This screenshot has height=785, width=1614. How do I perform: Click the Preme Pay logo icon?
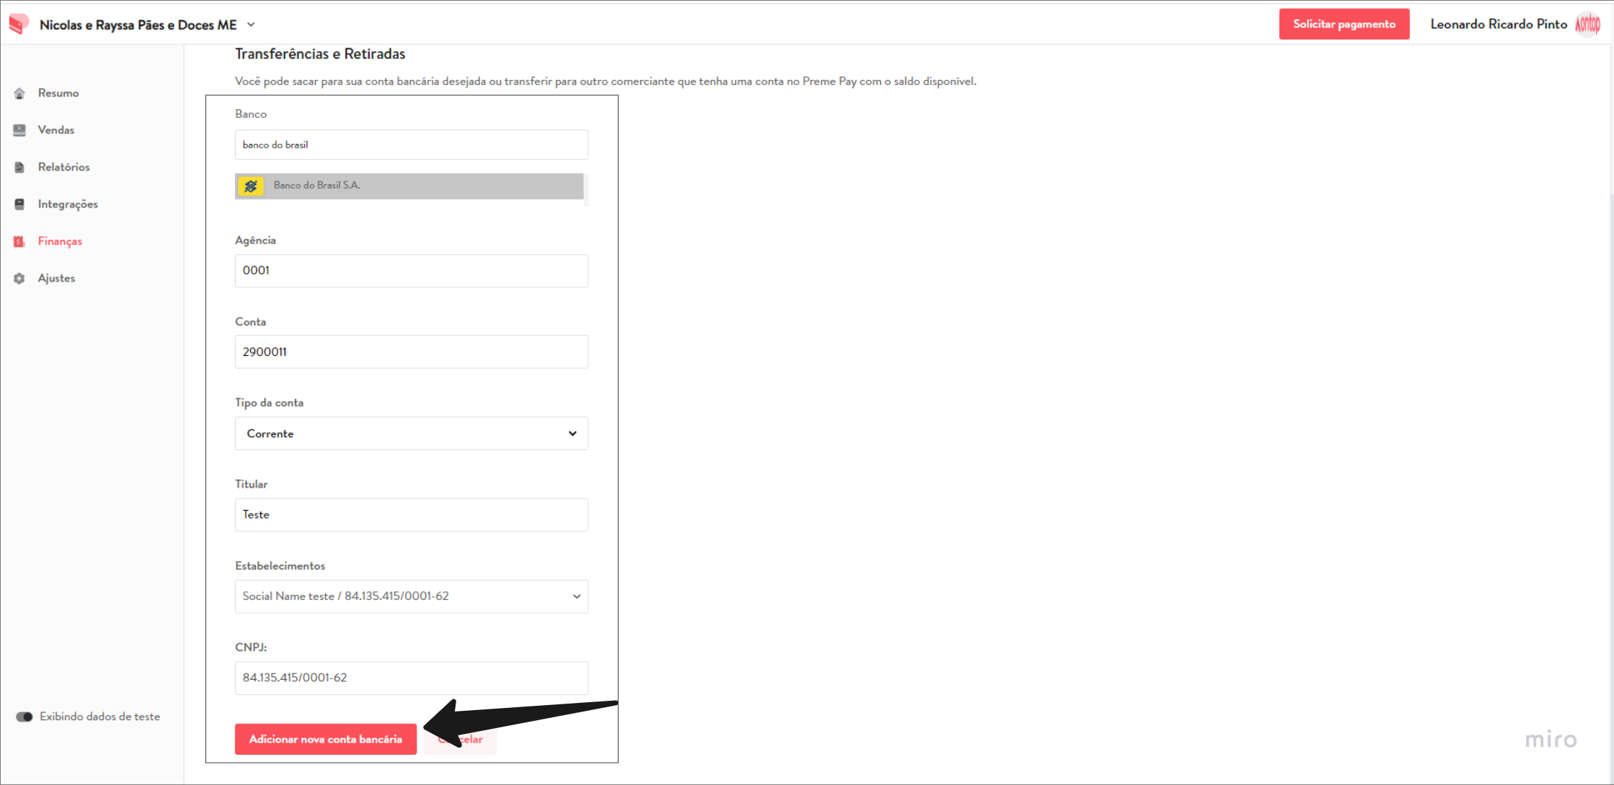pos(19,24)
